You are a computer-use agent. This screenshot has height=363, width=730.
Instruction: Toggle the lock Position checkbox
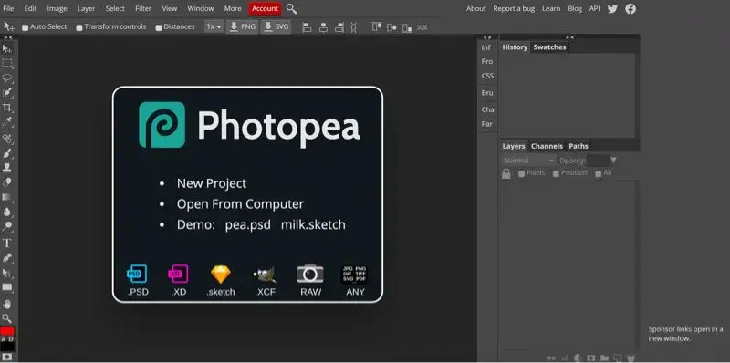tap(556, 173)
